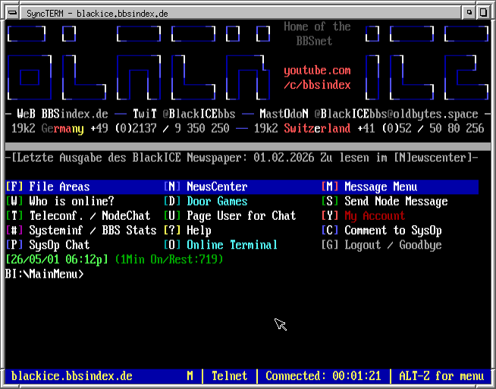
Task: Click the Connected: 00:01:21 timer
Action: click(323, 375)
